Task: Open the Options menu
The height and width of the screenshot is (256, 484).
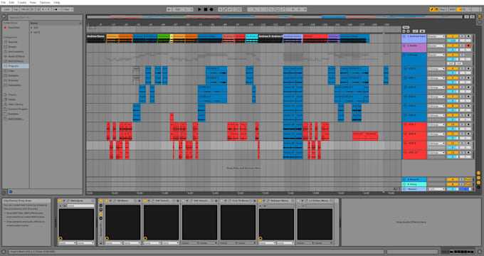Action: [45, 2]
